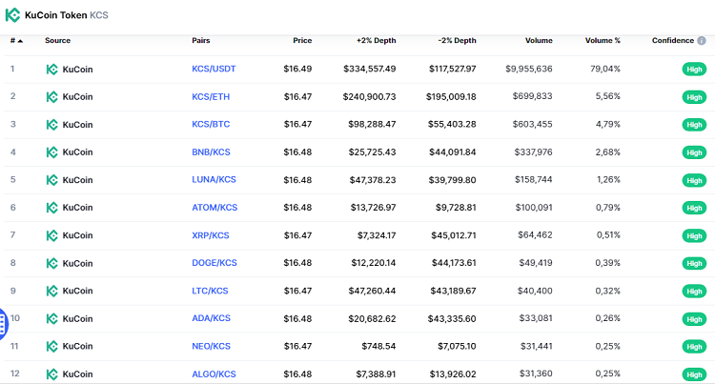Open the DOGE/KCS pair link
The width and height of the screenshot is (715, 384).
(x=214, y=263)
